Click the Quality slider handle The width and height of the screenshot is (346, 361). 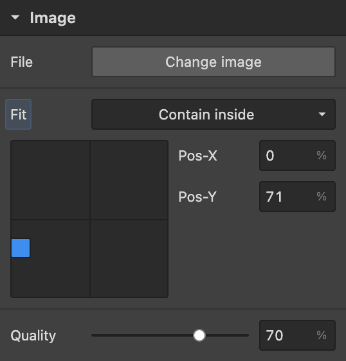(199, 335)
